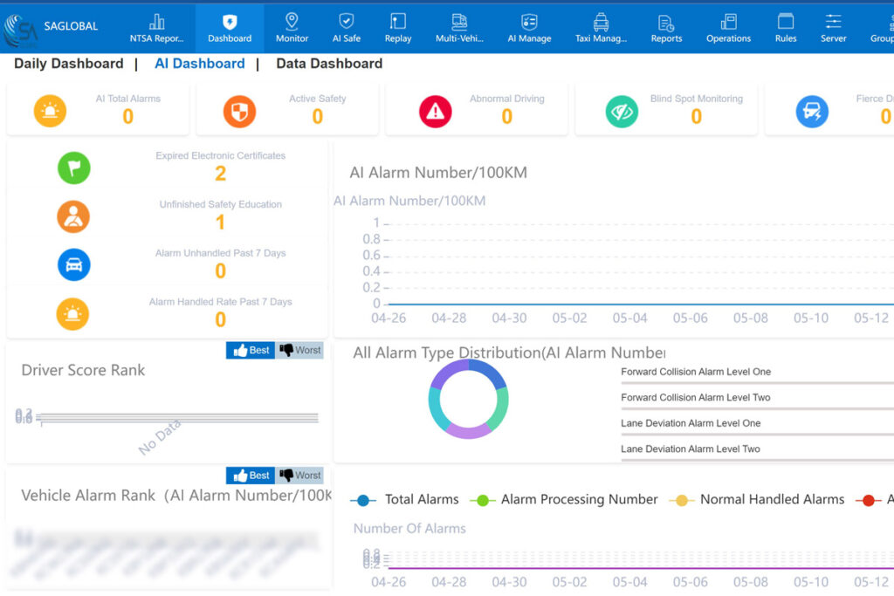Viewport: 894px width, 596px height.
Task: Open the NTSA Report bar chart icon
Action: [157, 22]
